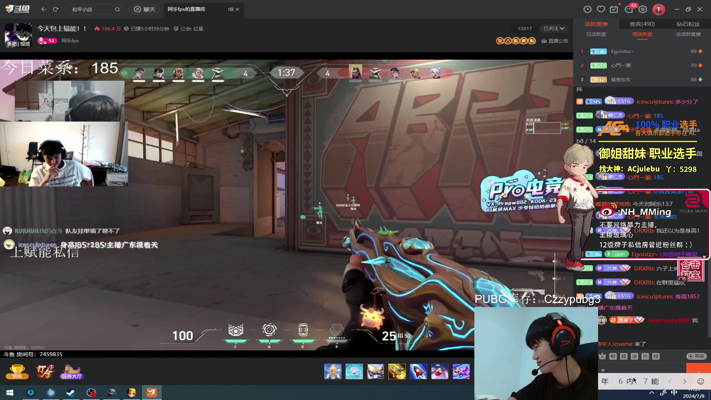Send the red-white plane gift
This screenshot has width=711, height=400.
(440, 371)
